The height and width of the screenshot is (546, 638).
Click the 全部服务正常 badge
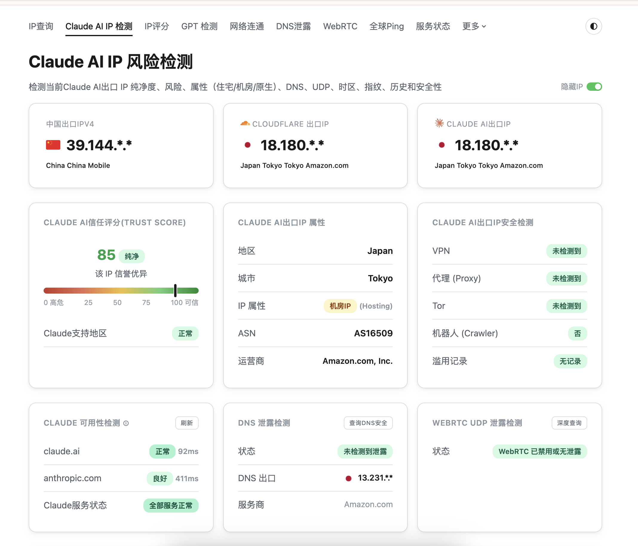coord(171,506)
